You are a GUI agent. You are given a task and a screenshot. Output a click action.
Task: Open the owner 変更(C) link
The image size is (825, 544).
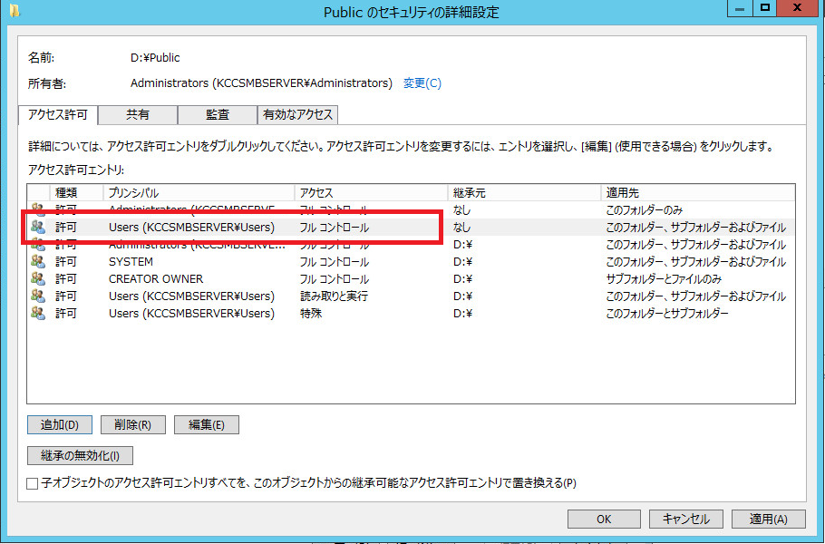coord(422,82)
